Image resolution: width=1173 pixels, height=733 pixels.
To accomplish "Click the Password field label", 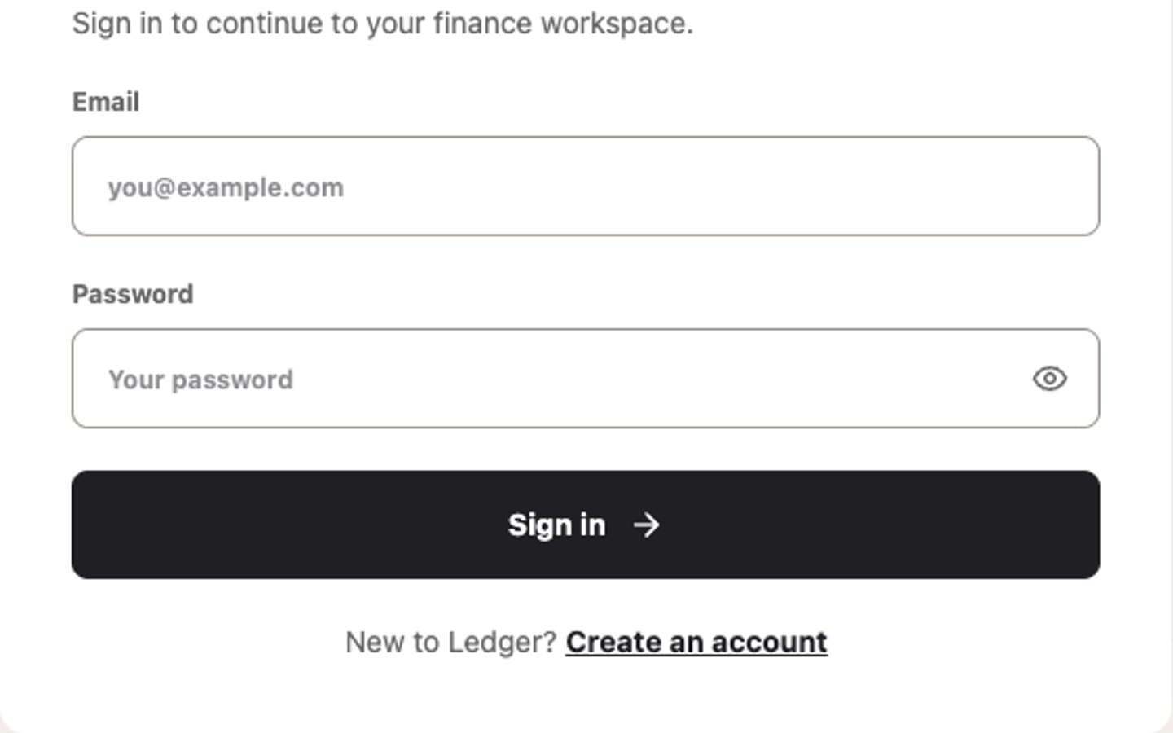I will click(133, 294).
